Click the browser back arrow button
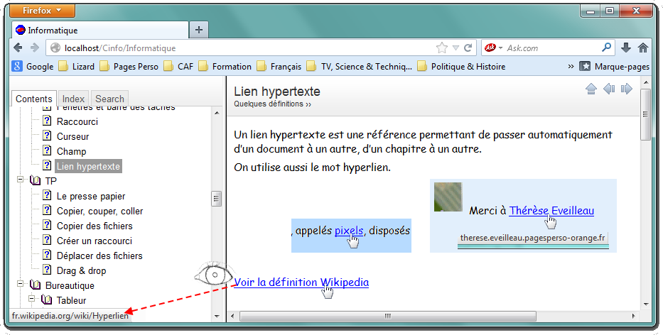This screenshot has width=663, height=335. coord(18,48)
